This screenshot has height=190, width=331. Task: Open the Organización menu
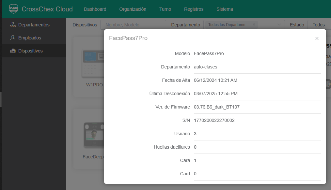133,9
